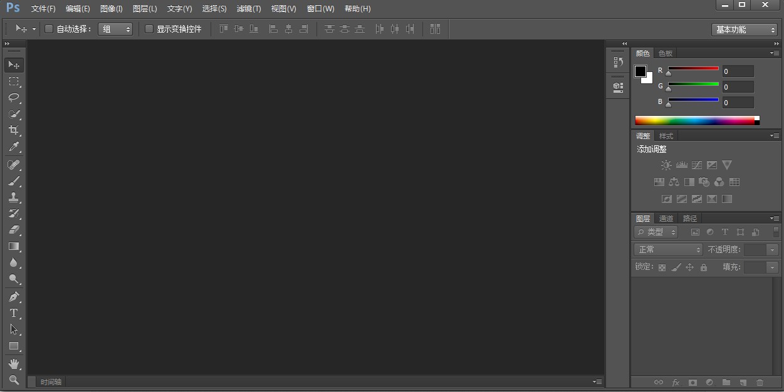Select the Eyedropper tool

click(14, 147)
